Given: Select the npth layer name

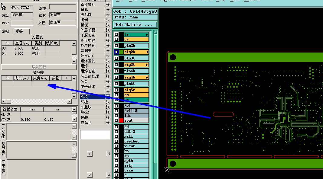Looking at the screenshot, I should [136, 161].
